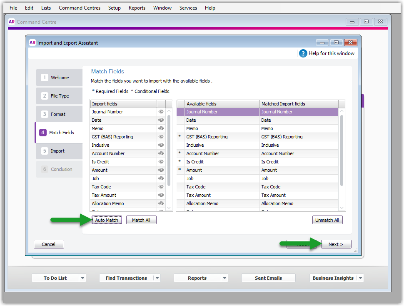Viewport: 404px width, 306px height.
Task: Select Inclusive in Import fields list
Action: [x=124, y=145]
